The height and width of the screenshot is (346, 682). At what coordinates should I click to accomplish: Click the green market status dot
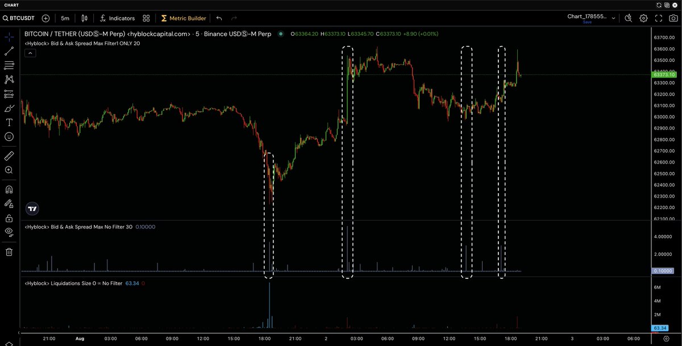coord(281,34)
